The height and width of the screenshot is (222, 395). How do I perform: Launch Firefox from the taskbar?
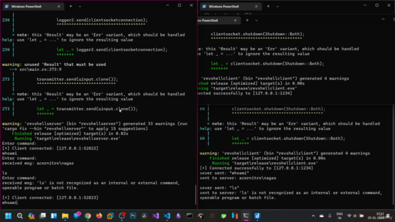99,216
